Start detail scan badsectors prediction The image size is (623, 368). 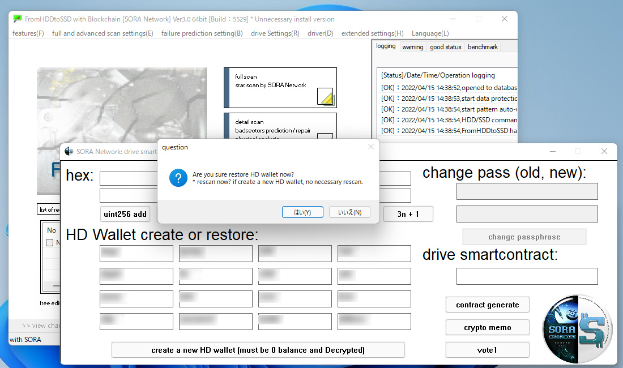280,126
